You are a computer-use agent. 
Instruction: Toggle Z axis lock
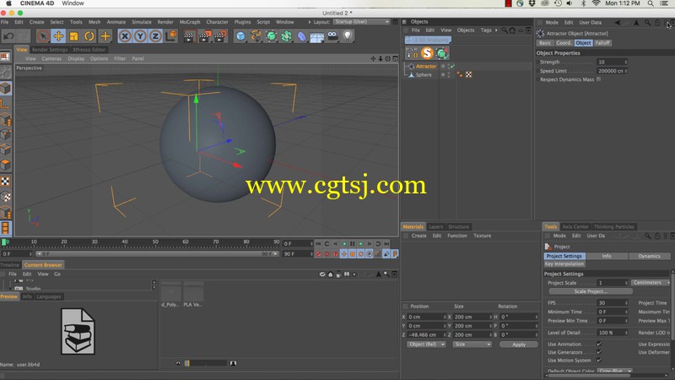[x=155, y=36]
